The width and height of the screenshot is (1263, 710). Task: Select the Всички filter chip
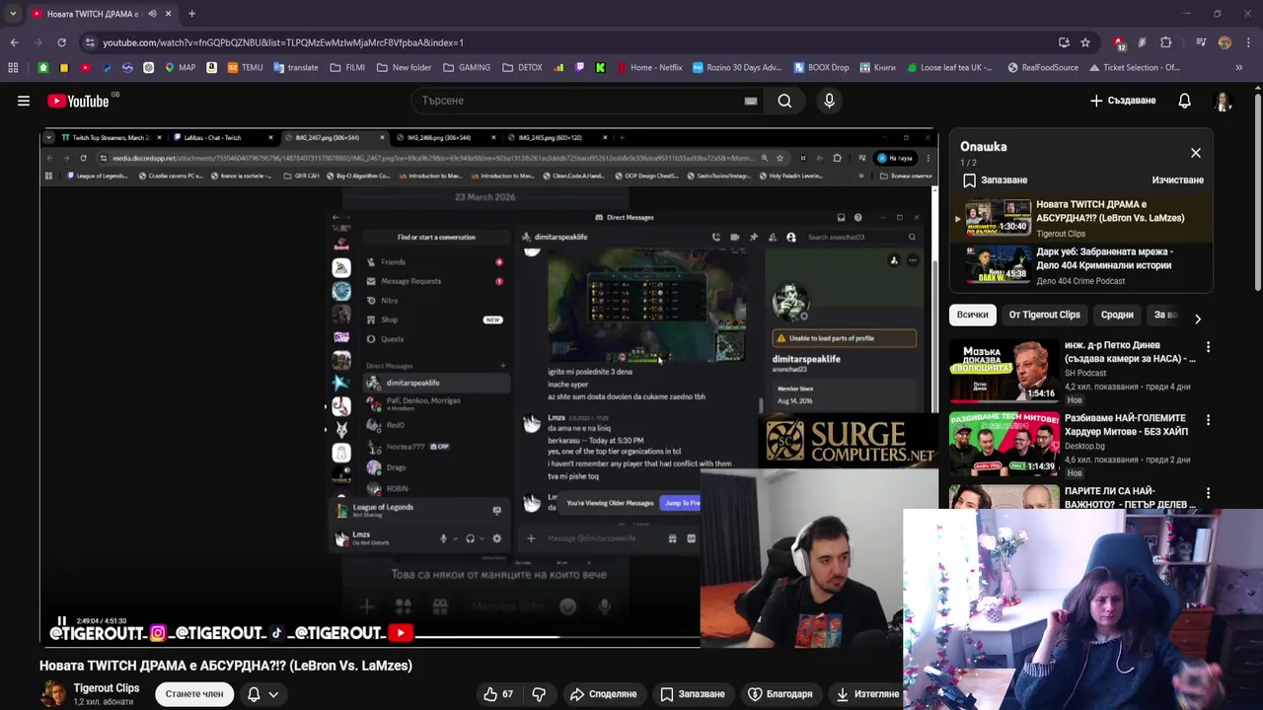(x=972, y=315)
